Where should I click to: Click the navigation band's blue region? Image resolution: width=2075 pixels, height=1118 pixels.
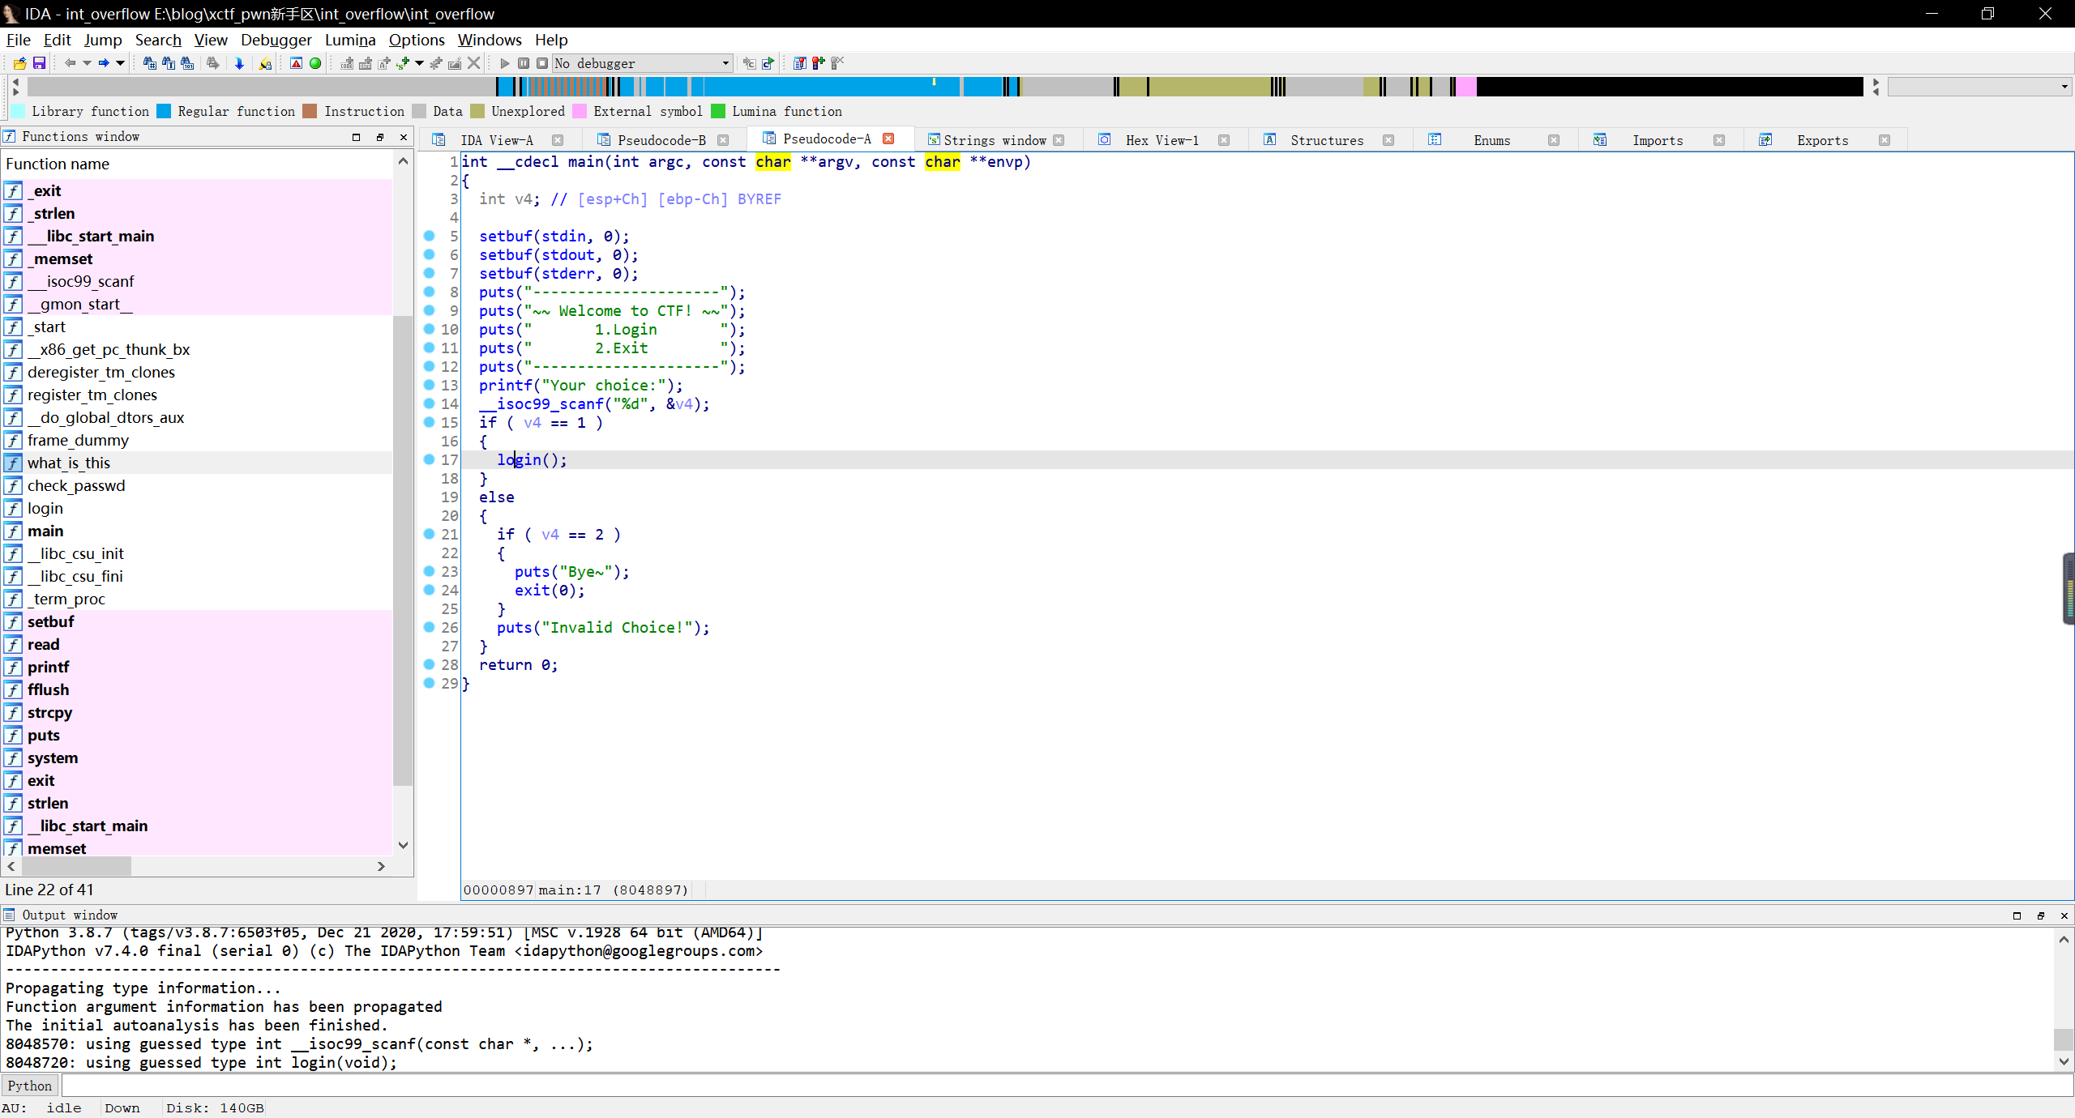click(811, 87)
